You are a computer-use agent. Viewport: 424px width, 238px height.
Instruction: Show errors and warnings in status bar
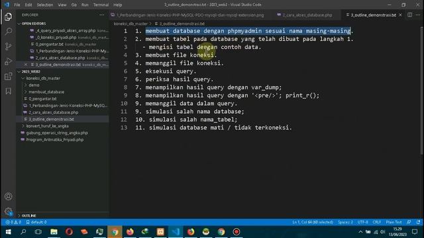tap(13, 222)
